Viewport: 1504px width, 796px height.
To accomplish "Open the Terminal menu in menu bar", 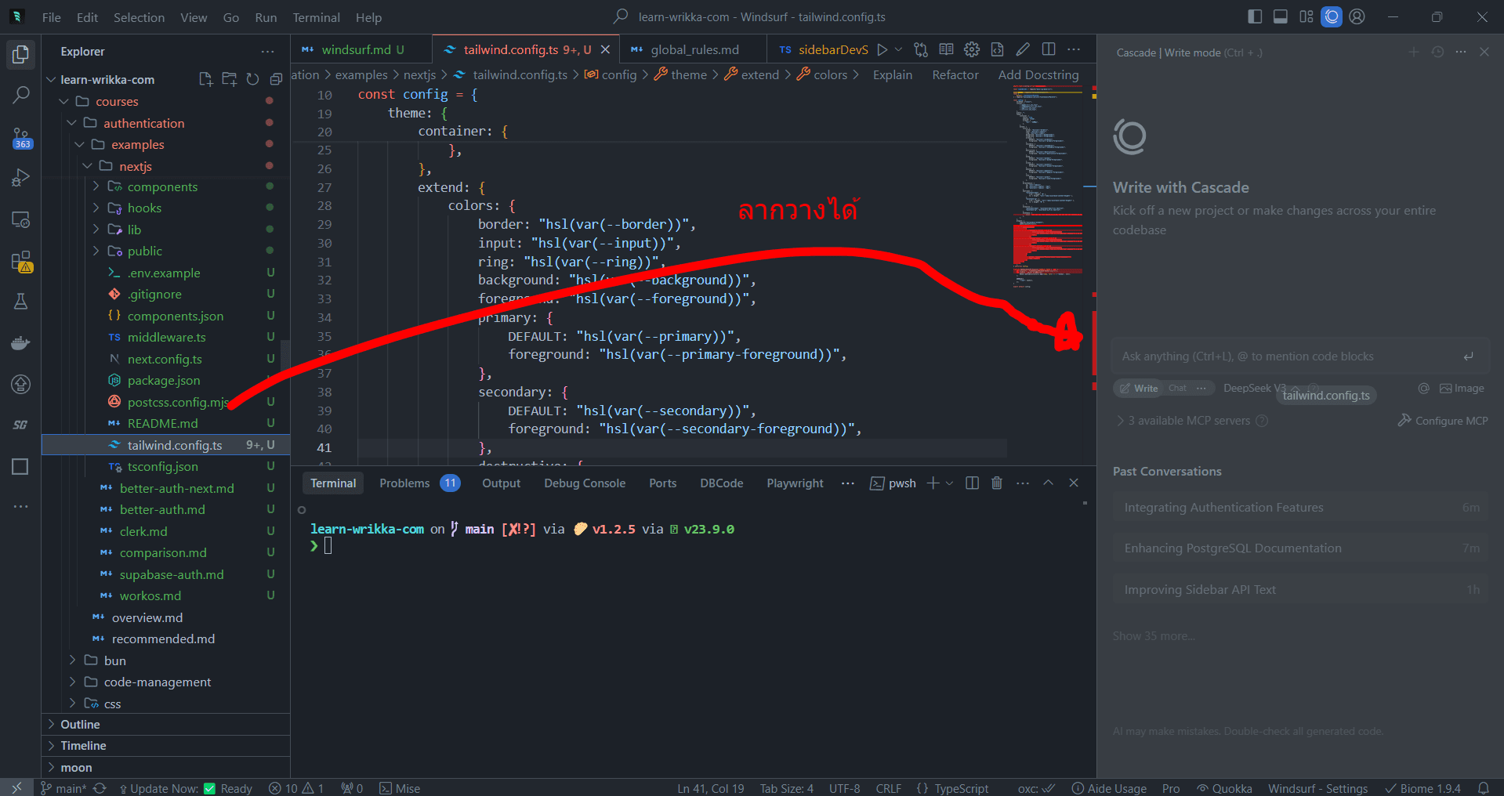I will pos(316,17).
